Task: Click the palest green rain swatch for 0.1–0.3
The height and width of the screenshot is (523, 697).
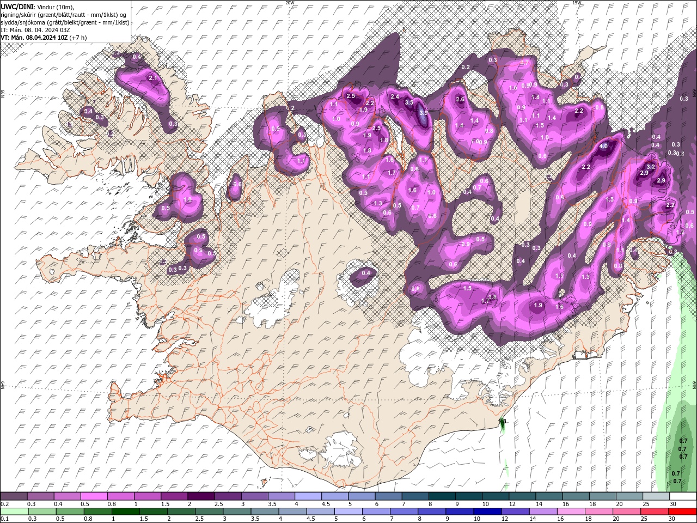Action: click(x=14, y=512)
